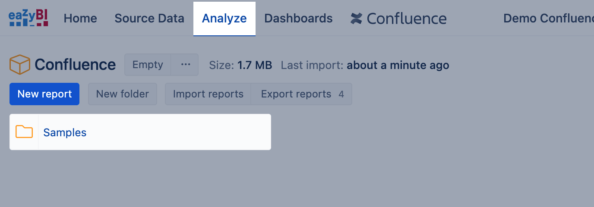
Task: Click the Confluence wordmark in top bar
Action: pos(407,19)
